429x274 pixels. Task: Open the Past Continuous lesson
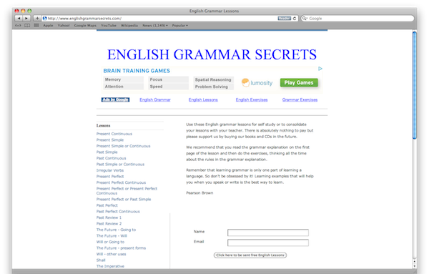coord(112,158)
